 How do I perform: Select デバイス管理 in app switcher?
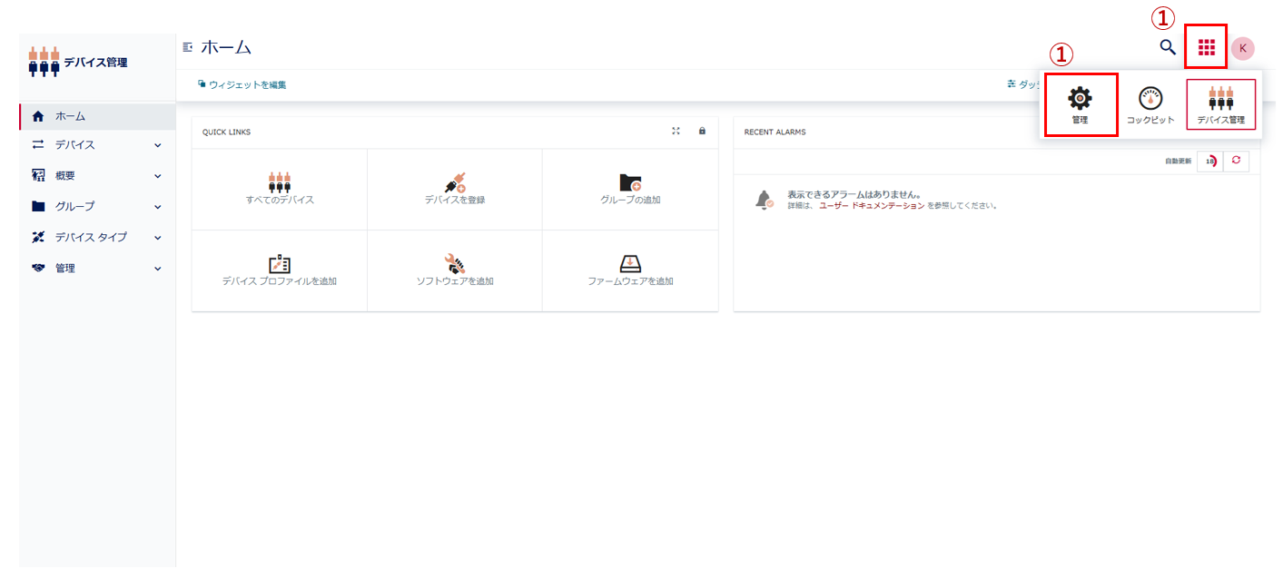pyautogui.click(x=1220, y=105)
